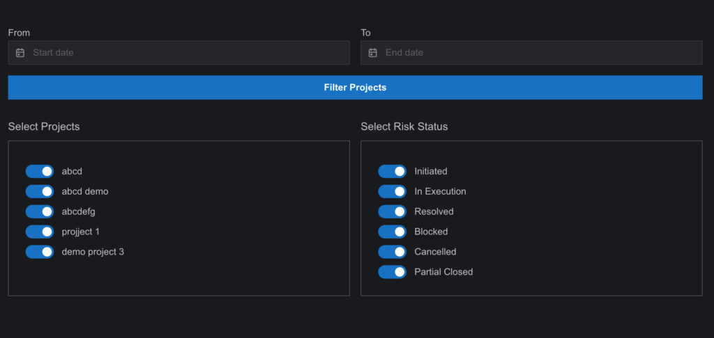Open the End date input field

coord(531,53)
